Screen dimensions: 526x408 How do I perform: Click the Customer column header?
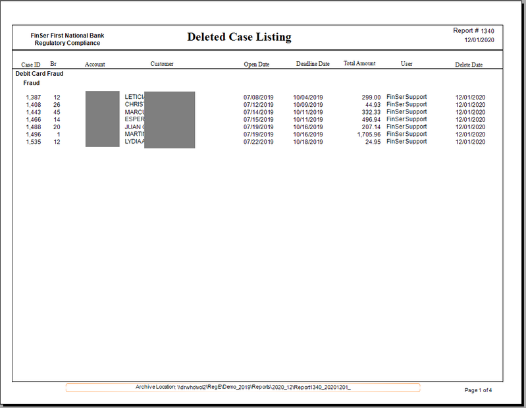(162, 63)
